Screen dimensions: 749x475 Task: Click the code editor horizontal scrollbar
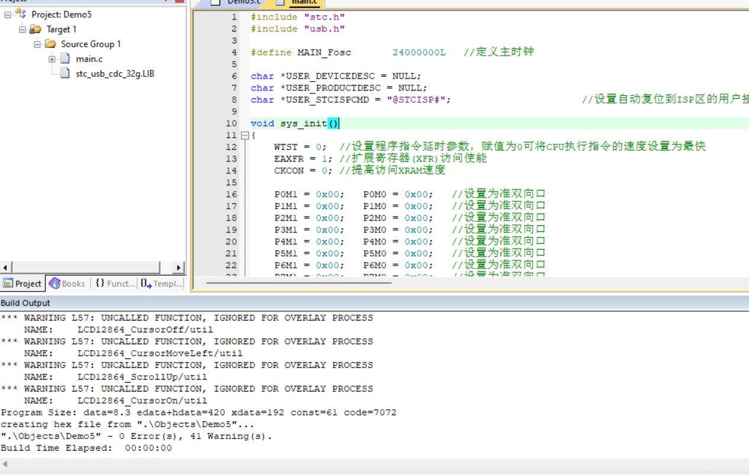(299, 283)
